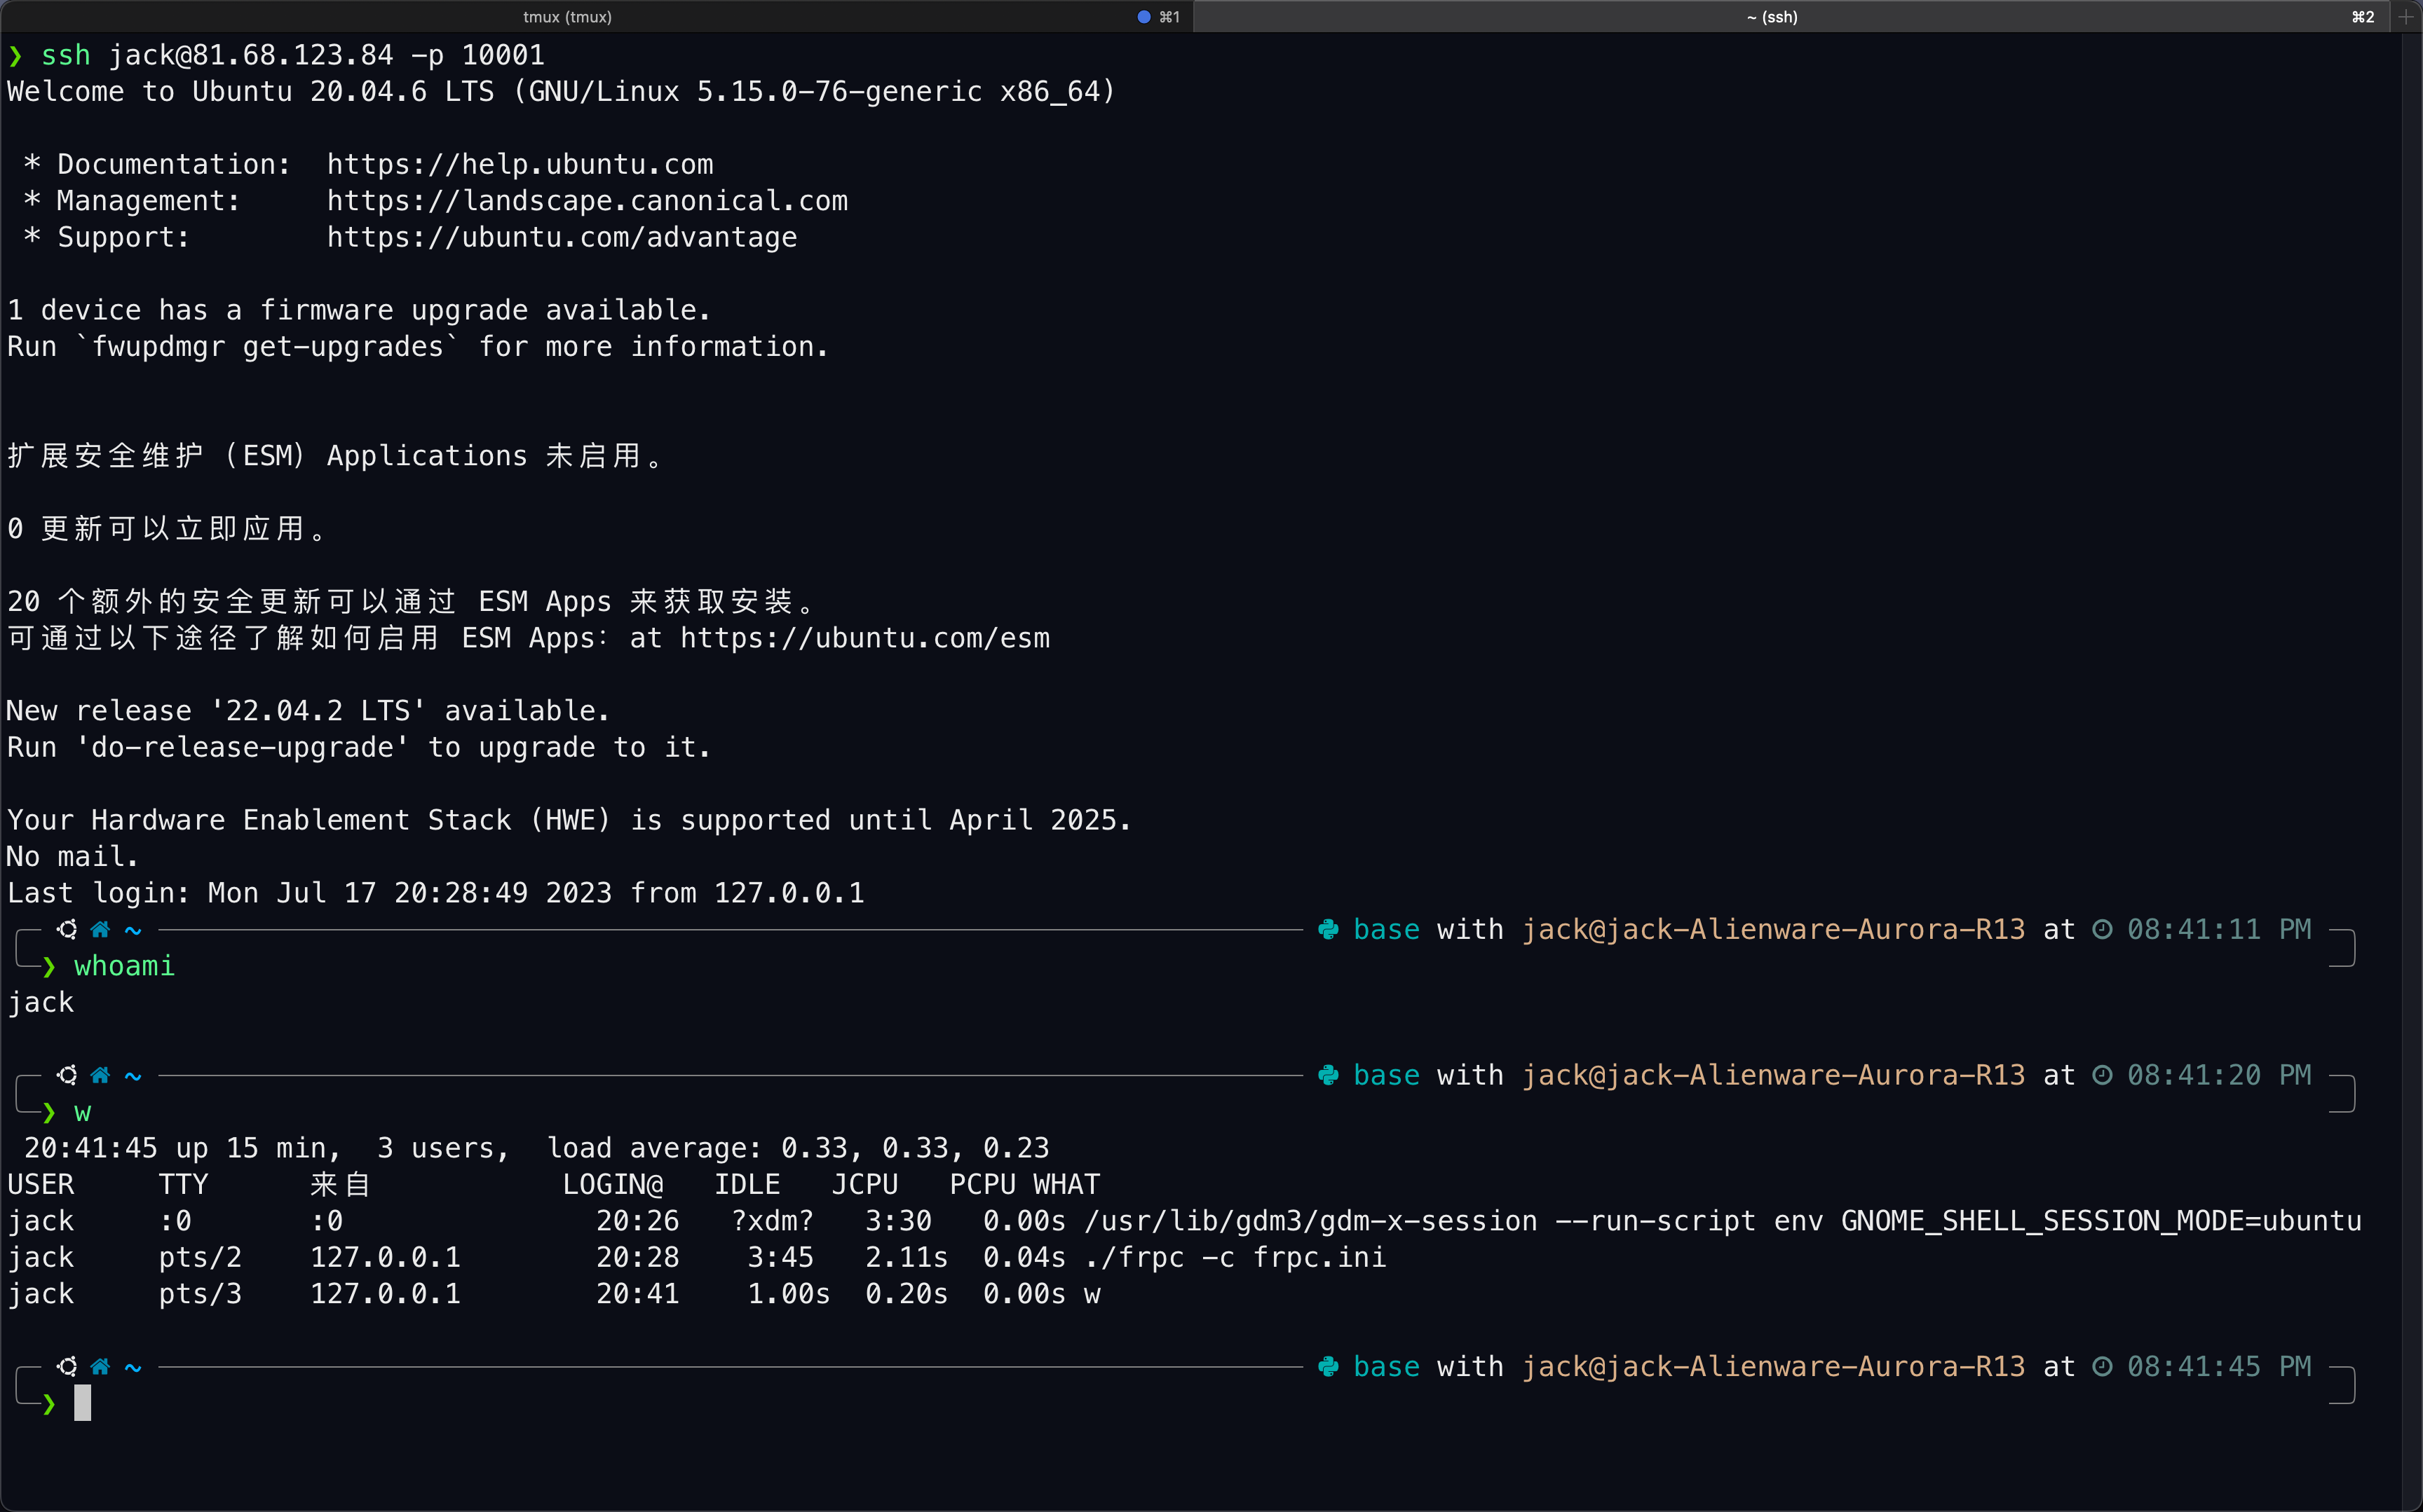Click the "New release '22.04.2 LTS' available." line

coord(308,711)
